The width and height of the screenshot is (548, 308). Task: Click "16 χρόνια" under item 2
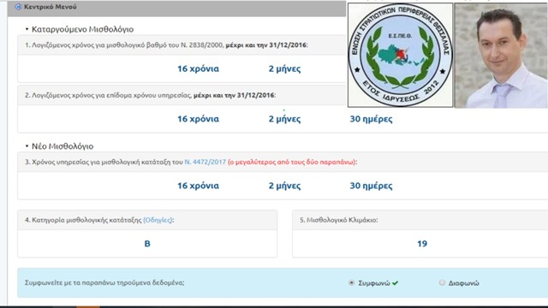(x=198, y=119)
